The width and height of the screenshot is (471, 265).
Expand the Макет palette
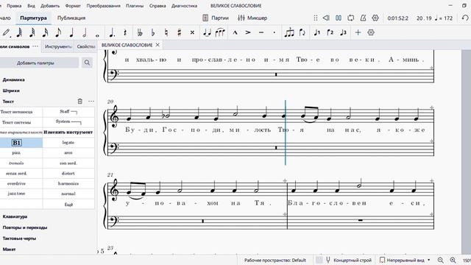tap(9, 249)
